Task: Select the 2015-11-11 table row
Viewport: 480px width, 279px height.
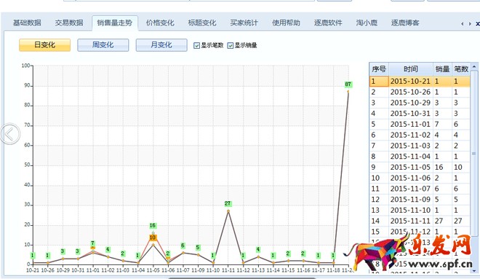Action: 420,221
